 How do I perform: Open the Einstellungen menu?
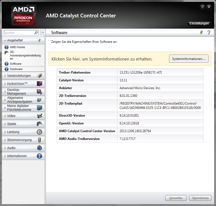[199, 24]
